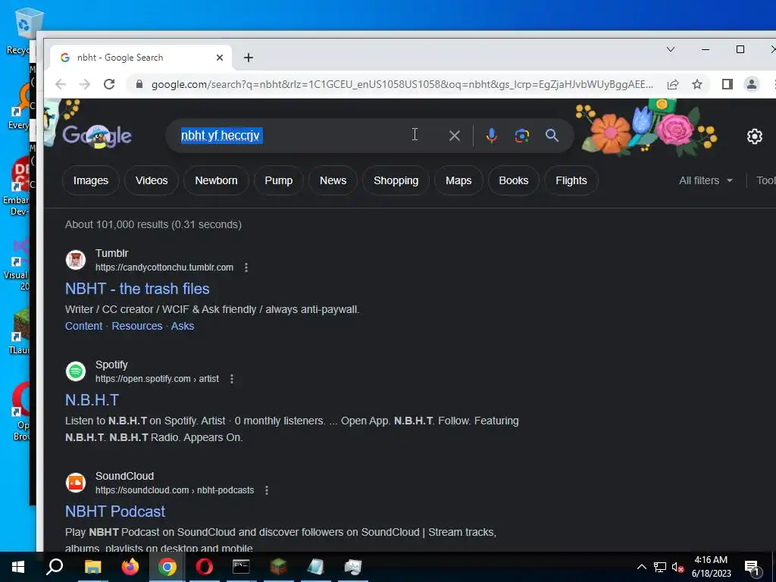
Task: Reload the Google search page
Action: point(109,84)
